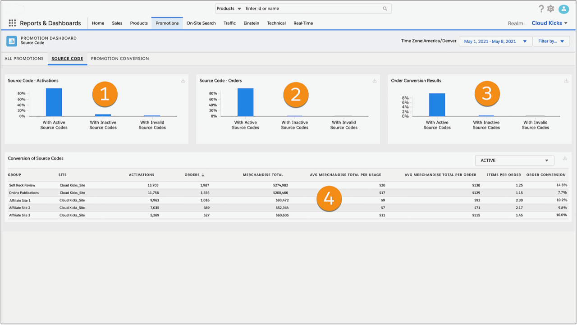
Task: Click the Time Zone America/Denver label
Action: pyautogui.click(x=429, y=41)
